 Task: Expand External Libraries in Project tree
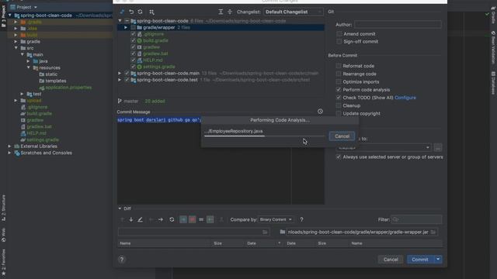click(x=9, y=146)
